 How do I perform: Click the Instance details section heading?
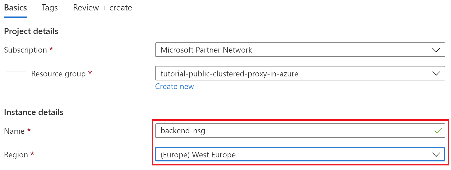coord(33,112)
